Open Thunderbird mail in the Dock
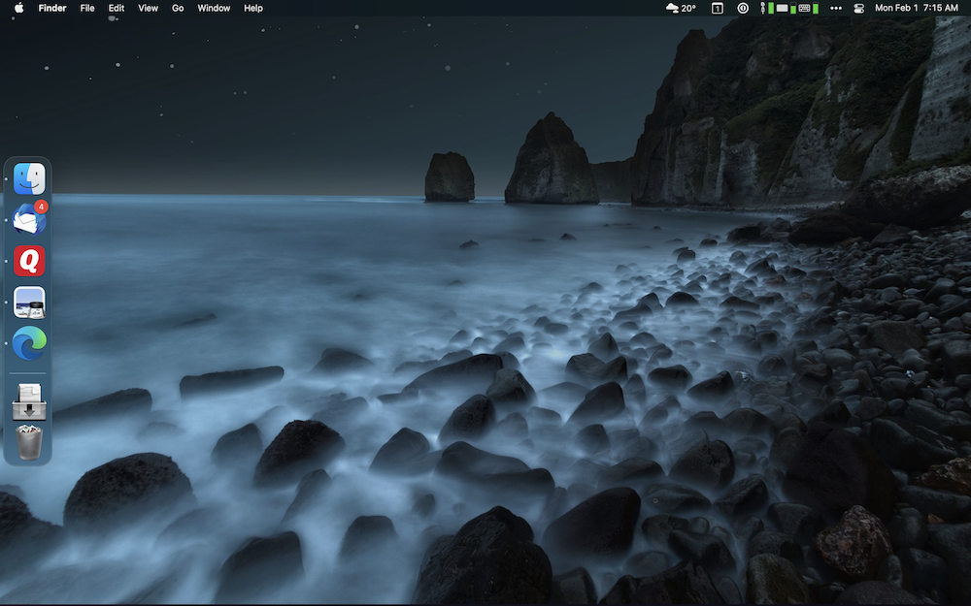The width and height of the screenshot is (971, 606). click(29, 219)
